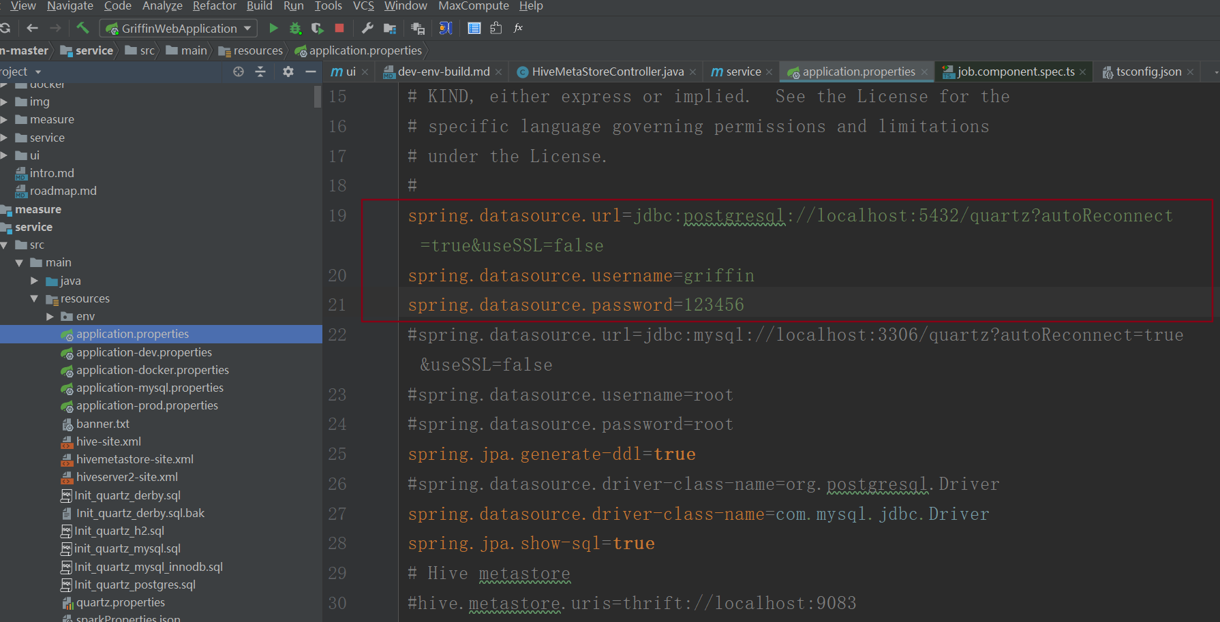Open the Analyze menu
The height and width of the screenshot is (622, 1220).
(x=162, y=6)
